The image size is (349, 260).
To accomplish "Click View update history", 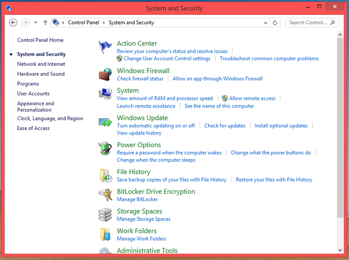I will pos(139,133).
